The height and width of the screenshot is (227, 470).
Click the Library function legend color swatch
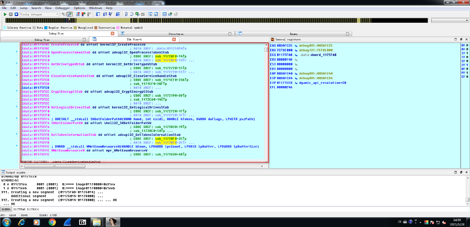pyautogui.click(x=5, y=28)
